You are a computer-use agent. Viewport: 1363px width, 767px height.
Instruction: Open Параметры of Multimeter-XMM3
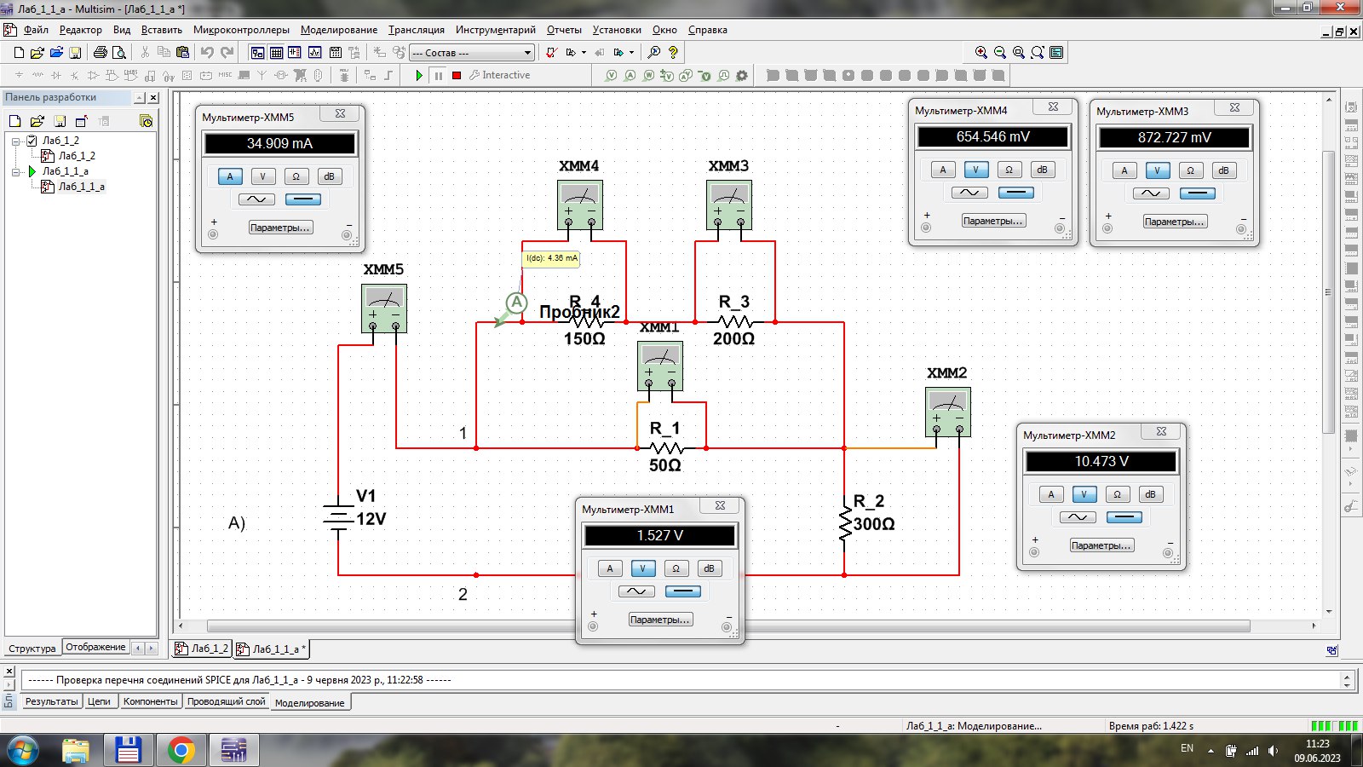click(1174, 222)
